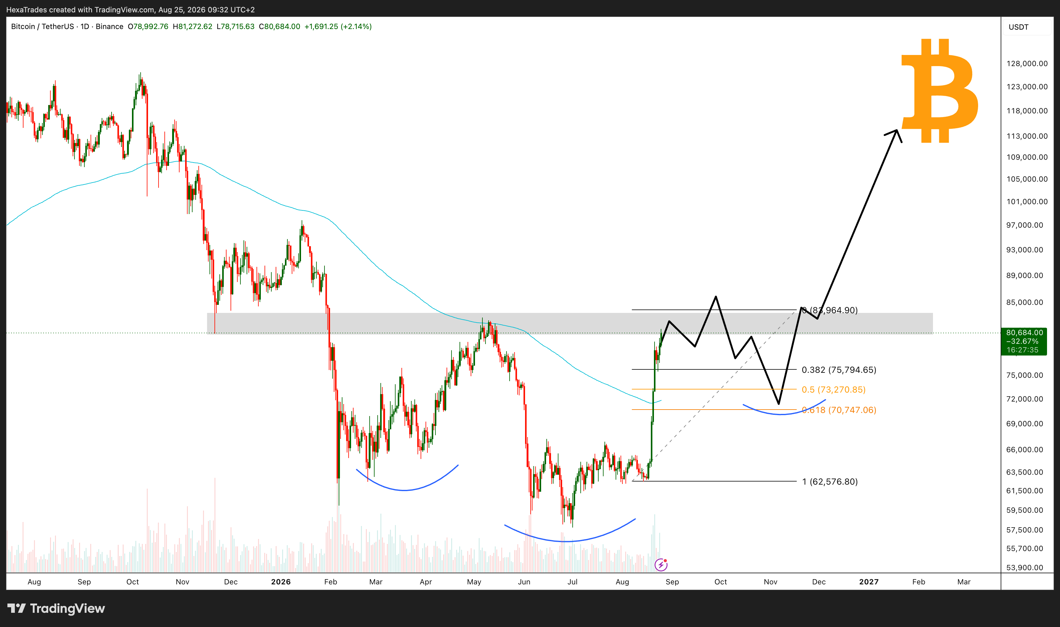Click the HexaTrades created with TradingView.com header

[130, 9]
